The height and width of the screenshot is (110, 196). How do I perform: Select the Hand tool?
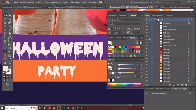5,63
